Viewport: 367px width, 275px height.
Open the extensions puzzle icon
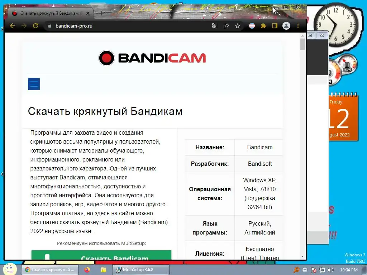coord(263,26)
